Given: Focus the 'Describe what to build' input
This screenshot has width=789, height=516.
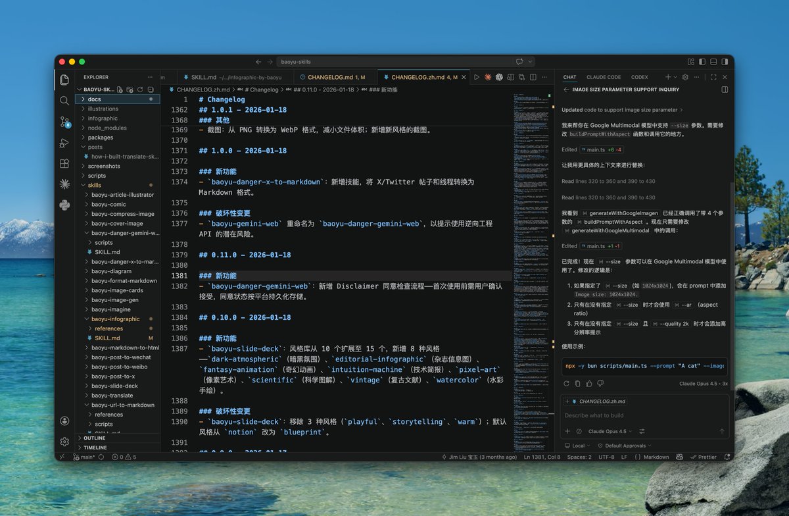Looking at the screenshot, I should pyautogui.click(x=644, y=415).
